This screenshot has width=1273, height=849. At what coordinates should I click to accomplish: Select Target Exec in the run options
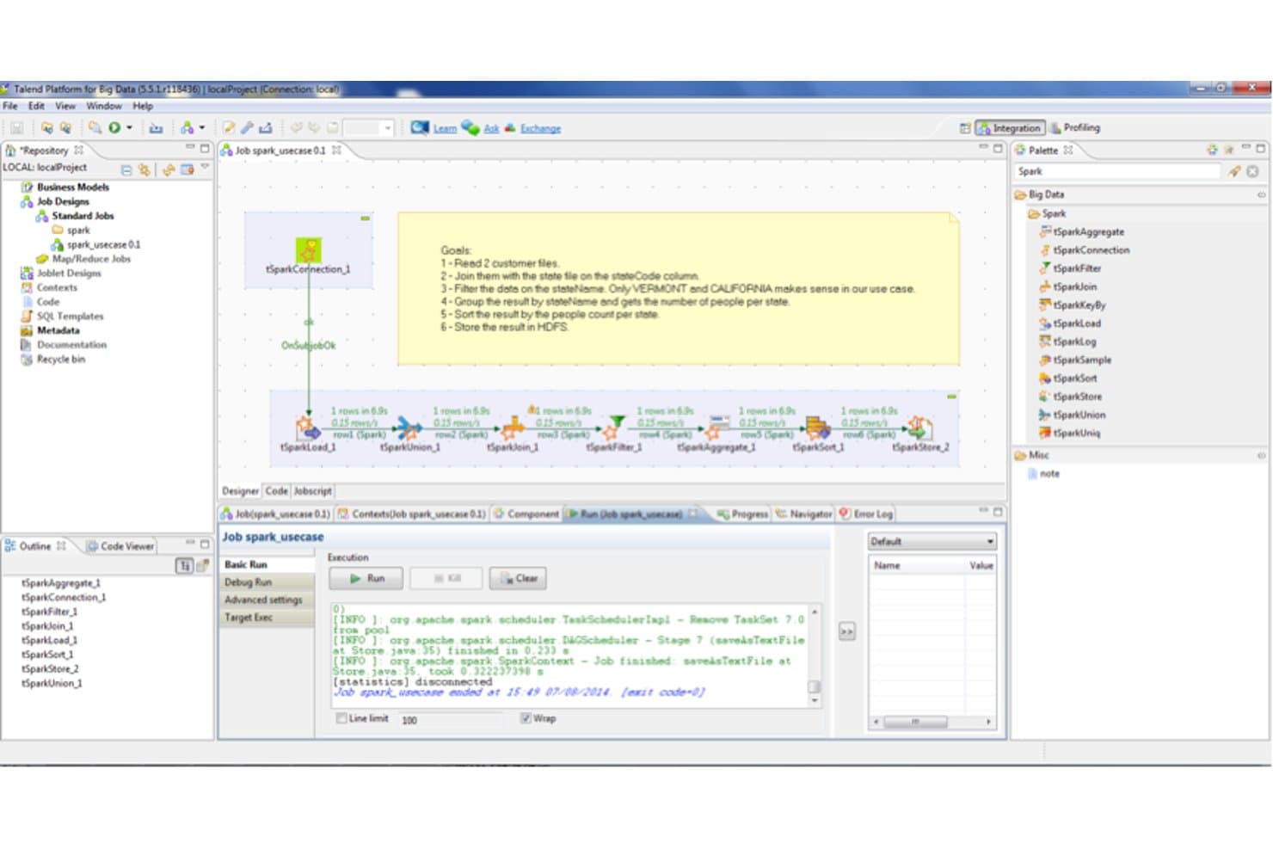click(x=267, y=618)
